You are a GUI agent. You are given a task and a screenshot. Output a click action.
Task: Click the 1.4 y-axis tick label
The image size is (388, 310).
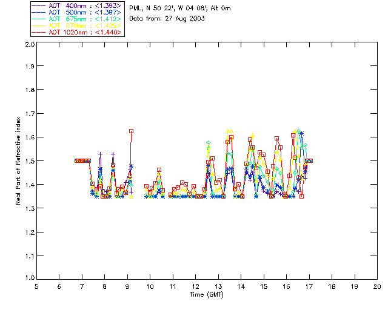click(x=30, y=185)
